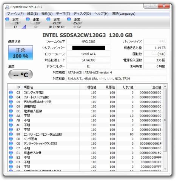This screenshot has width=177, height=181.
Task: Click status orb for ID 09 使用時間
Action: pos(11,106)
